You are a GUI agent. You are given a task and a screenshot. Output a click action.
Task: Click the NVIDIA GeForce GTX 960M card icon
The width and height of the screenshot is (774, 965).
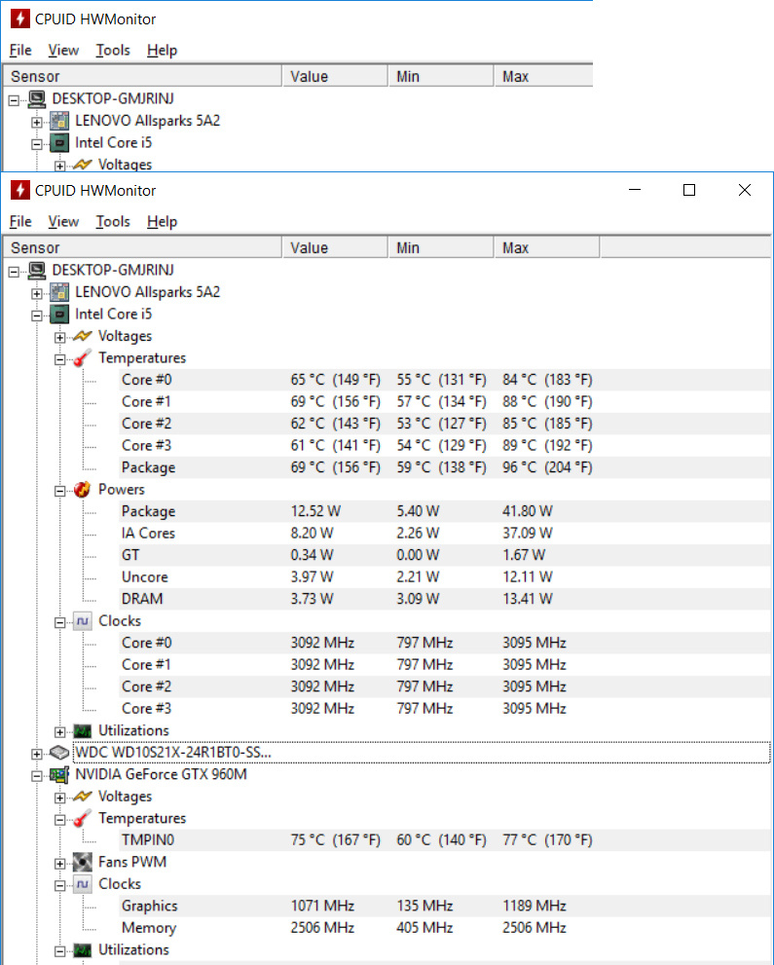pyautogui.click(x=60, y=775)
